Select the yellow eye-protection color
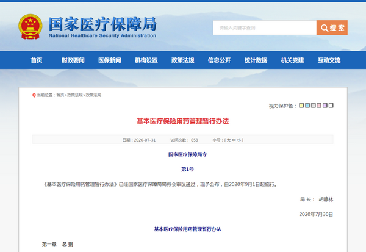This screenshot has width=366, height=252. coord(301,106)
